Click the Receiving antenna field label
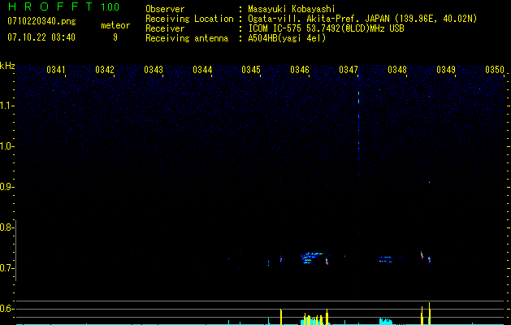Viewport: 511px width, 325px height. click(187, 38)
